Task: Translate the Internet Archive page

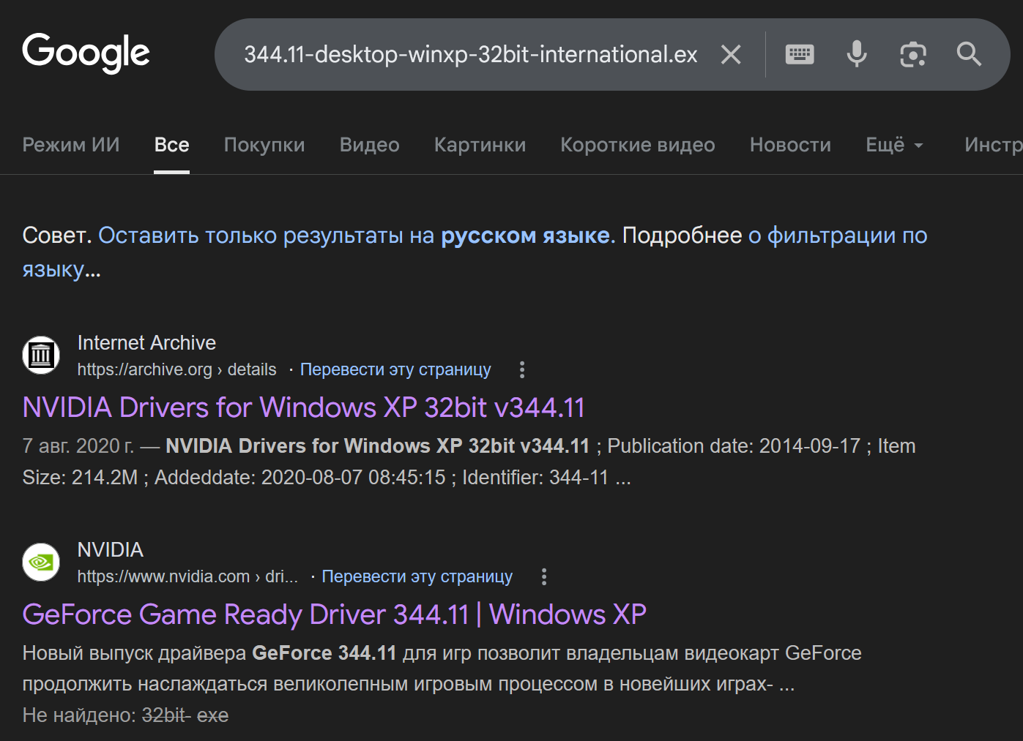Action: click(395, 369)
